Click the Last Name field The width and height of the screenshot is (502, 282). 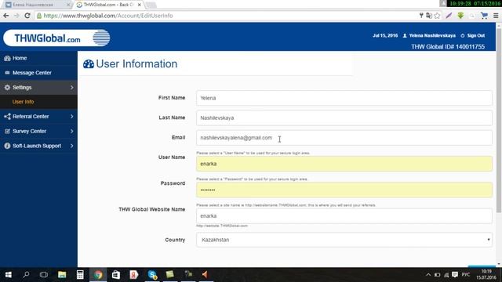coord(344,118)
